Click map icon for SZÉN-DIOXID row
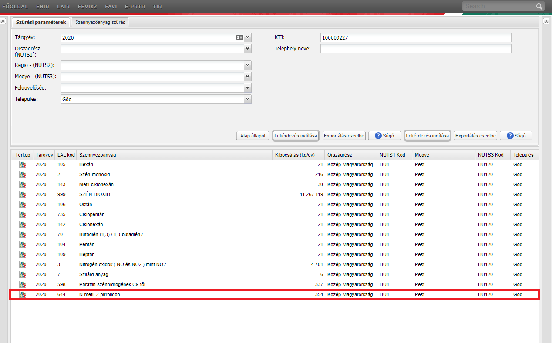 click(23, 195)
